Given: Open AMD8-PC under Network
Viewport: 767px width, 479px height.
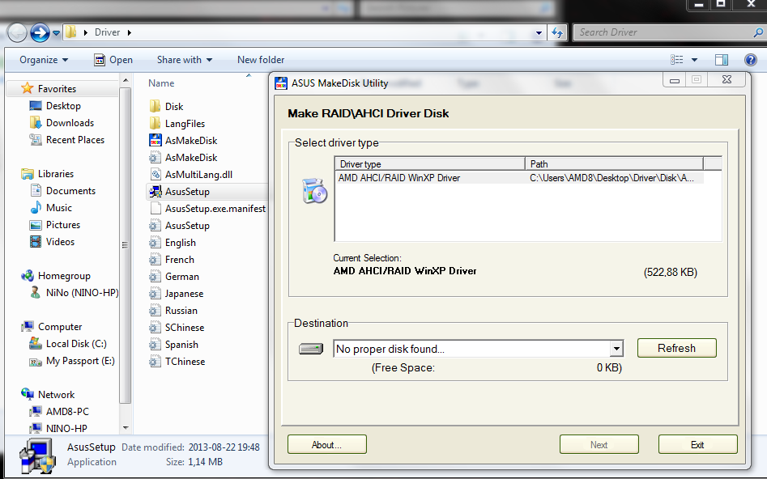Looking at the screenshot, I should point(59,412).
